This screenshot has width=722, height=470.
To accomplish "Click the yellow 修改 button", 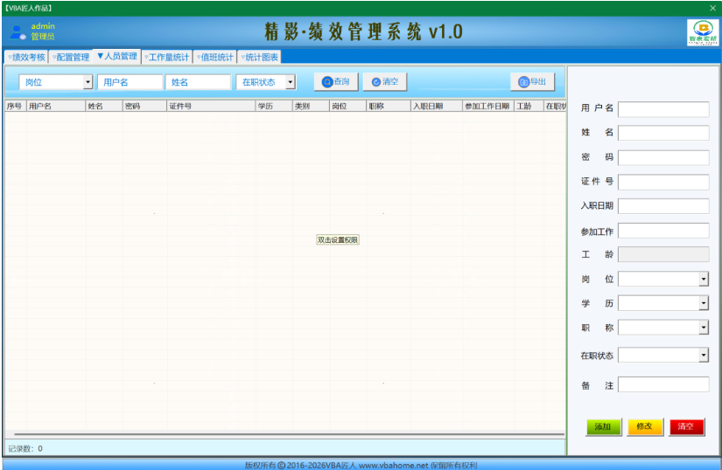I will [x=645, y=427].
